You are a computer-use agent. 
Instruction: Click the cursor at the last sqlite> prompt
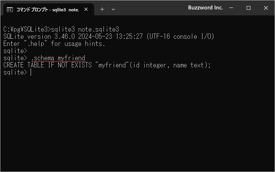(31, 72)
